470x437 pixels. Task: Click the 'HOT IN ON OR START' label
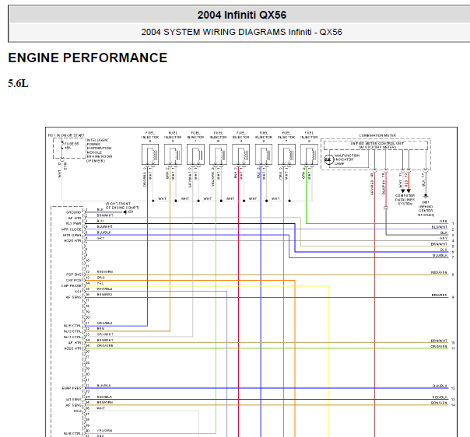point(66,135)
